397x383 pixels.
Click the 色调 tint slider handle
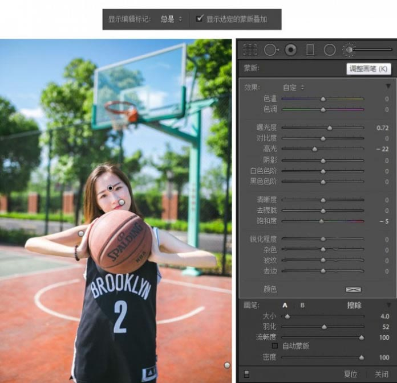[323, 110]
